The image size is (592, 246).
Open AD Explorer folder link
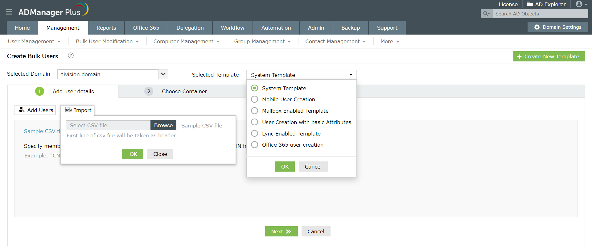[546, 4]
